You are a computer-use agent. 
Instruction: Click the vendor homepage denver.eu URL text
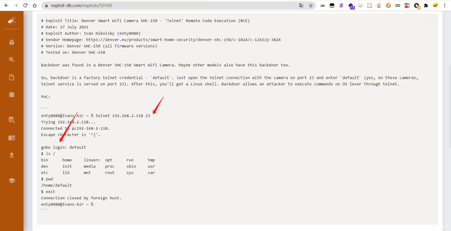click(x=183, y=40)
